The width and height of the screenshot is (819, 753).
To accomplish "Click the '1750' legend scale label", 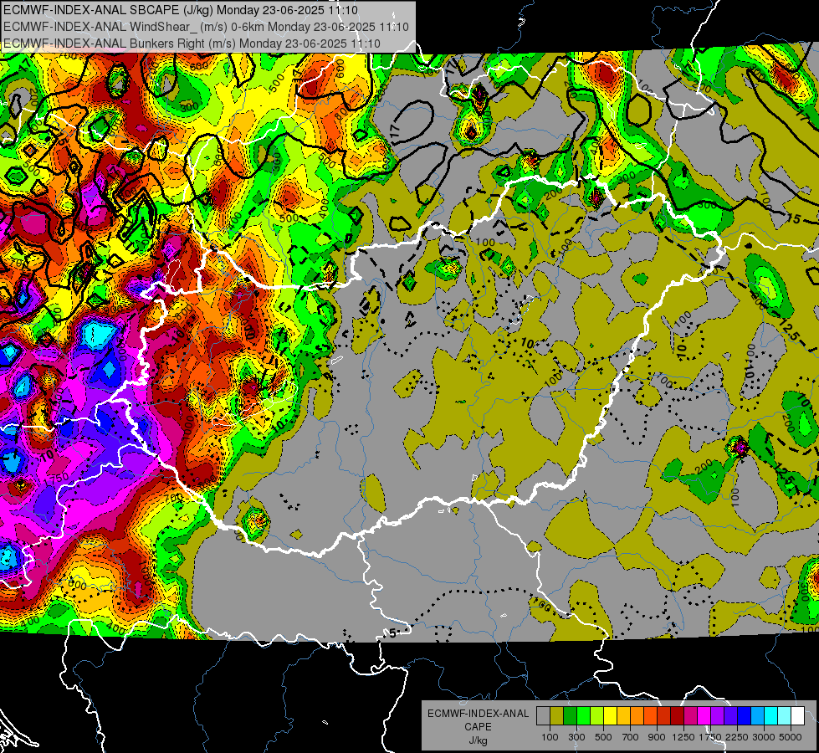I will click(710, 738).
